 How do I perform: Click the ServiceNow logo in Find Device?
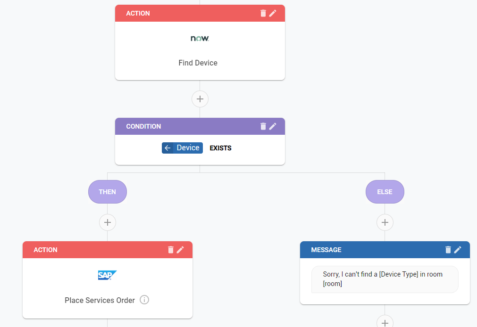click(199, 38)
